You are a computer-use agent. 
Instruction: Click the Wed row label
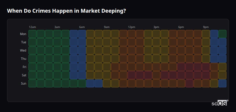[23, 50]
